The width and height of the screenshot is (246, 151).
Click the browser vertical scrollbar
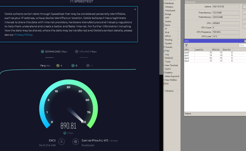click(161, 37)
